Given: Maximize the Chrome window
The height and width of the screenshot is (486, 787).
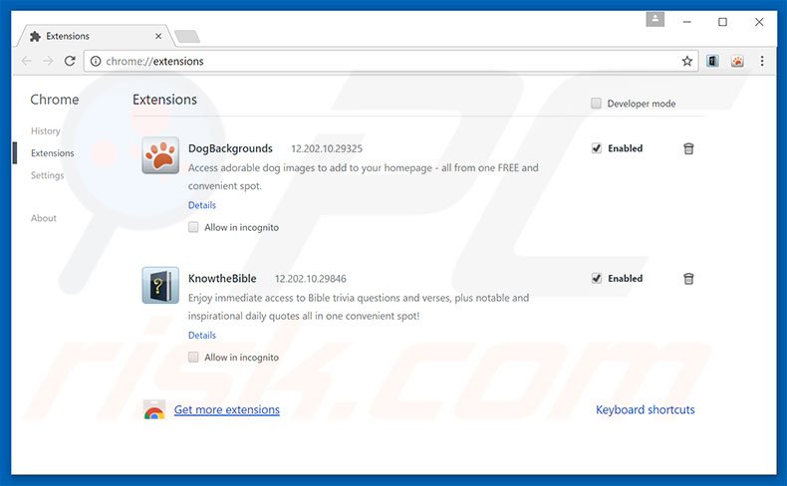Looking at the screenshot, I should [x=723, y=22].
